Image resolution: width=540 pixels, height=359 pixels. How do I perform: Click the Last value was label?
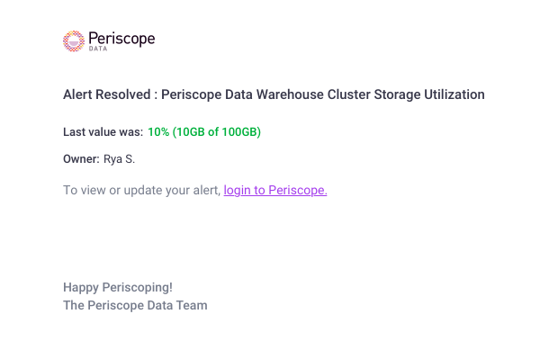[x=103, y=132]
